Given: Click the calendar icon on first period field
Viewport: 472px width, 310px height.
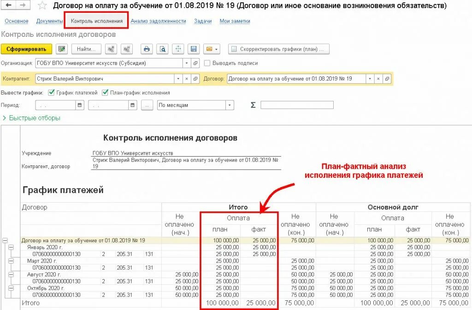Looking at the screenshot, I should [x=80, y=105].
